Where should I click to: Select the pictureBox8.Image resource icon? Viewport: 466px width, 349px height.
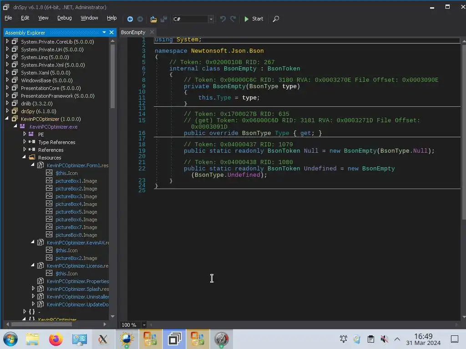(49, 234)
